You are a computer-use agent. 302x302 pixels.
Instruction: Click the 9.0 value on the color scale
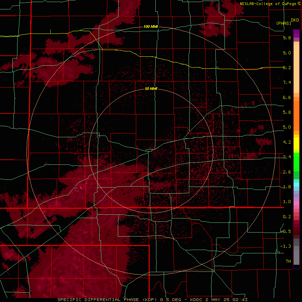pos(287,53)
